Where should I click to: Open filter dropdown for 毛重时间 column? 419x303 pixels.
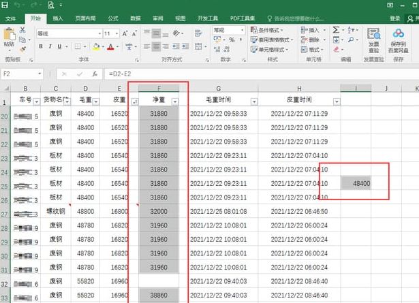[254, 101]
